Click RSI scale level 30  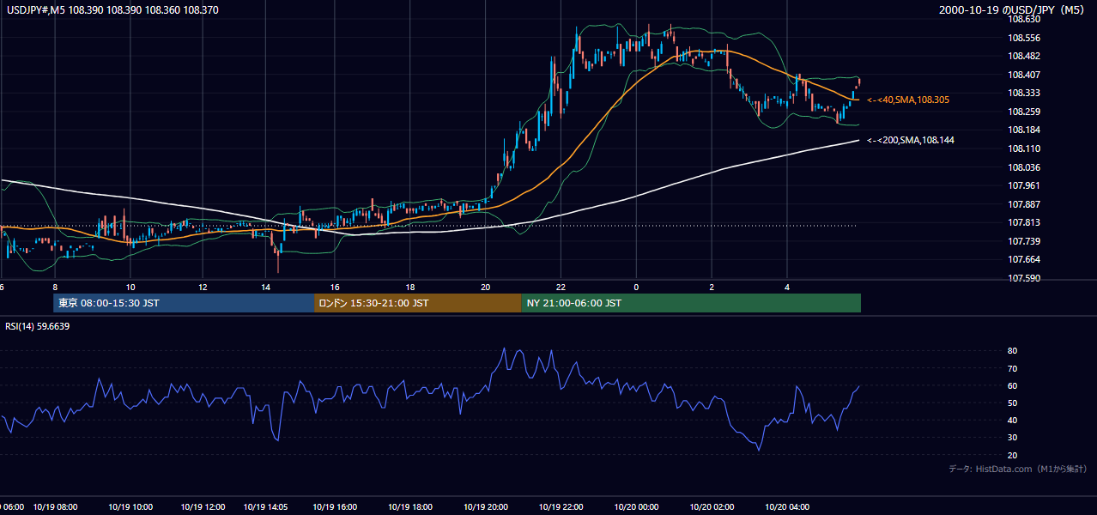(1013, 438)
